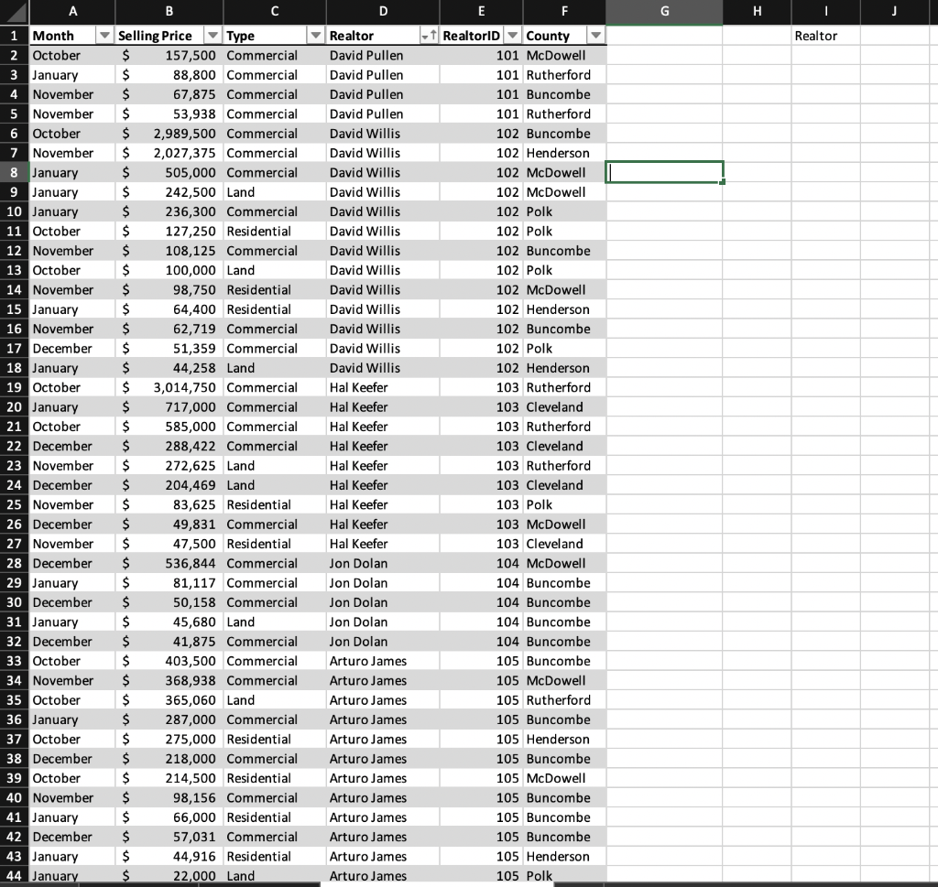Select column J header

[x=894, y=11]
